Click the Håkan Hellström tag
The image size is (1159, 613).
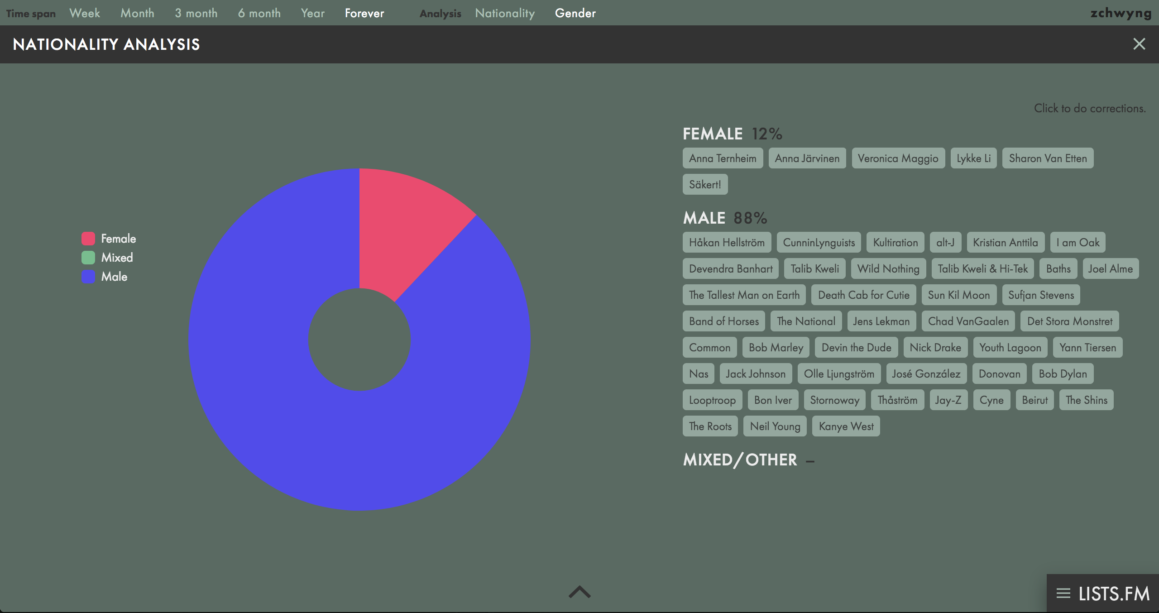click(726, 242)
